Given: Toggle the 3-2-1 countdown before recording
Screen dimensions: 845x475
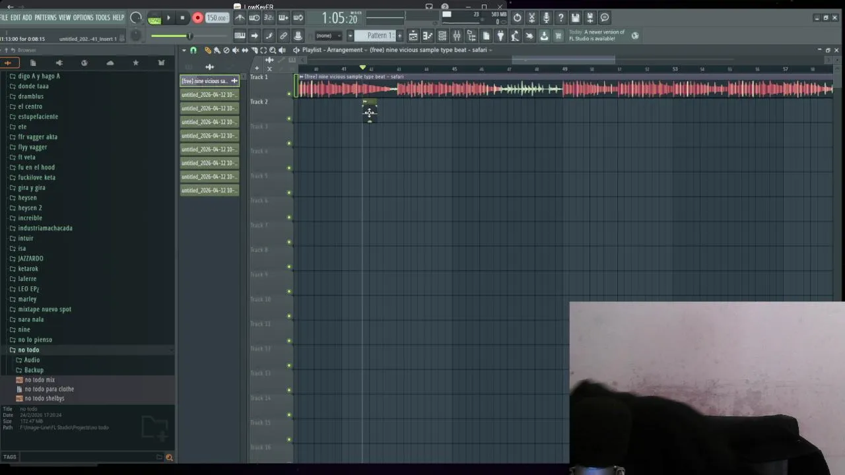Looking at the screenshot, I should coord(269,18).
